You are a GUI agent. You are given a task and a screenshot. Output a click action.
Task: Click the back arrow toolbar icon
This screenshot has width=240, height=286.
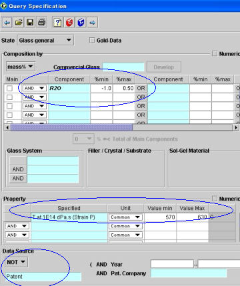(x=7, y=23)
